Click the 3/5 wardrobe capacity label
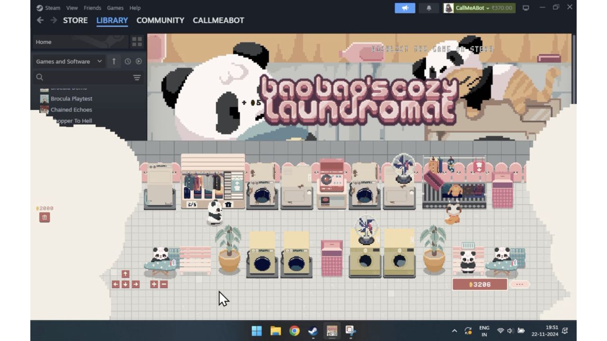This screenshot has width=607, height=341. pyautogui.click(x=192, y=205)
